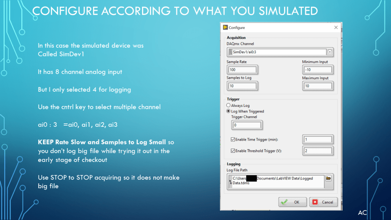This screenshot has height=220, width=391.
Task: Open the DAQmx Channel dropdown arrow
Action: 330,52
